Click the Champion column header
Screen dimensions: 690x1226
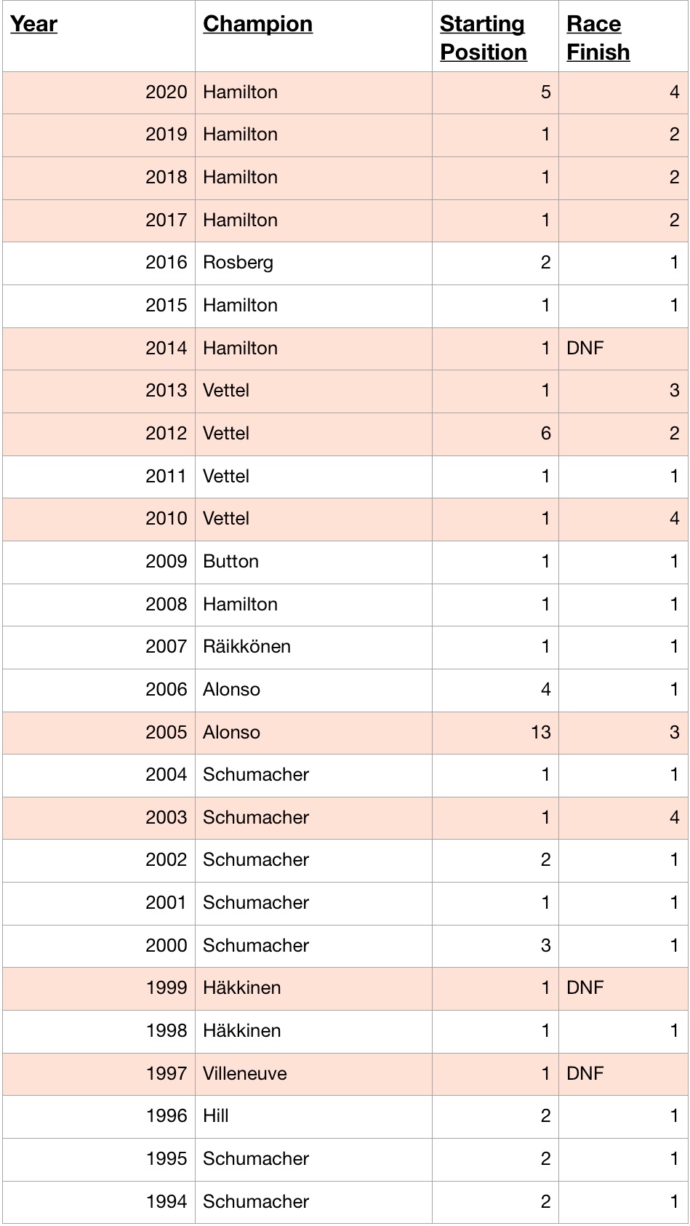pos(257,24)
